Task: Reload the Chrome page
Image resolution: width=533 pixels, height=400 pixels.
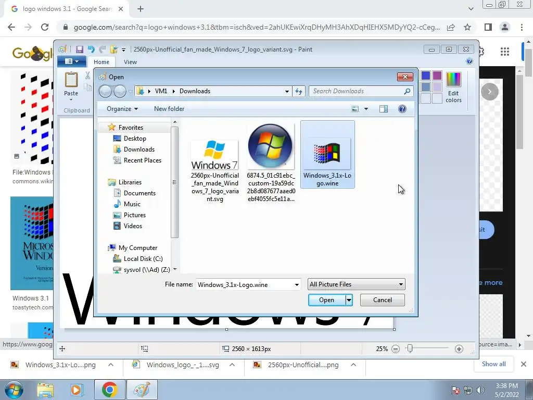Action: [45, 27]
